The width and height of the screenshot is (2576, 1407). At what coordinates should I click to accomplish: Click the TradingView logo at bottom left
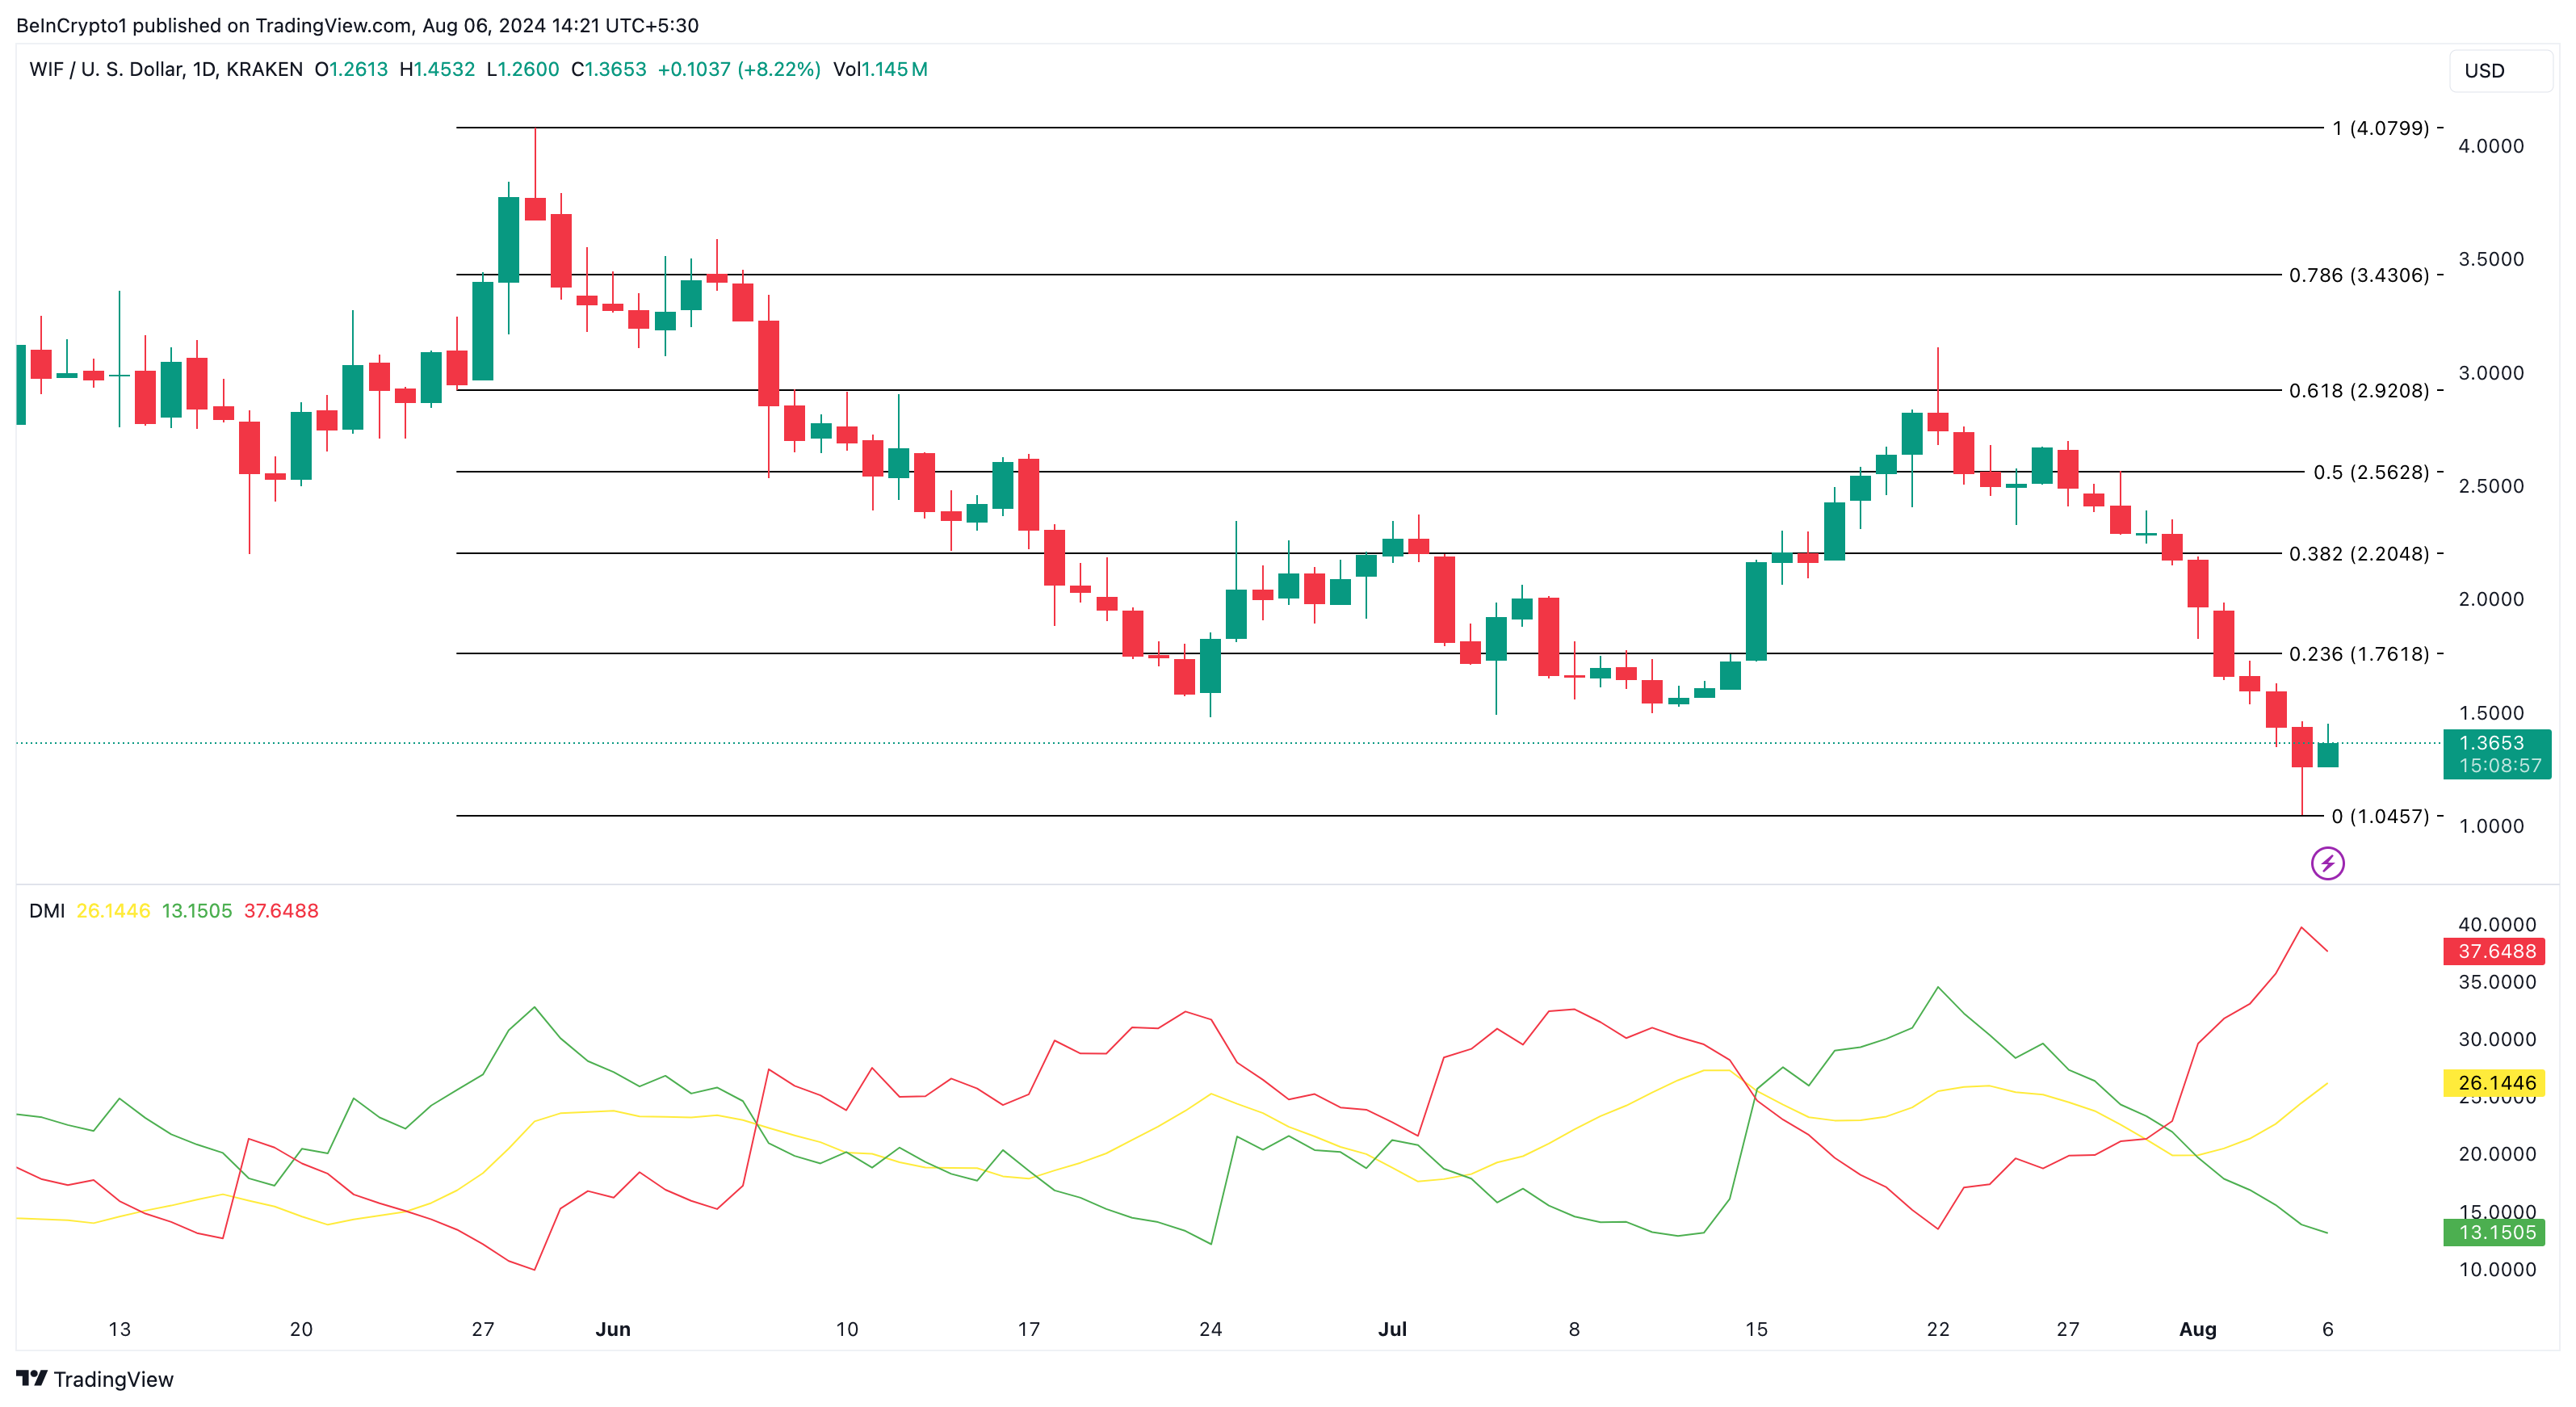95,1379
